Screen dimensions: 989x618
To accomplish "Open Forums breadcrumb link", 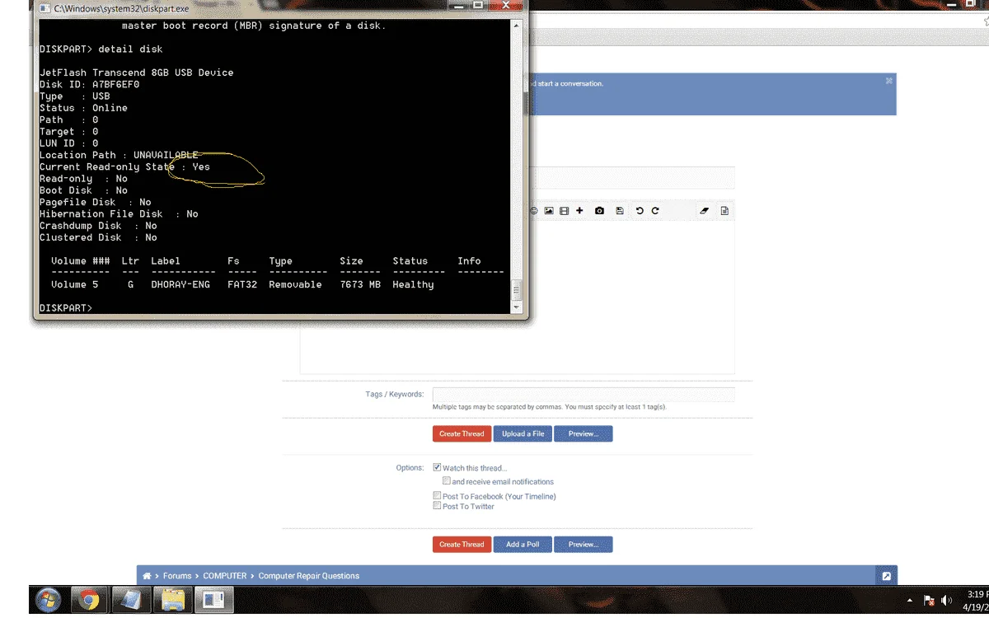I will click(x=177, y=576).
